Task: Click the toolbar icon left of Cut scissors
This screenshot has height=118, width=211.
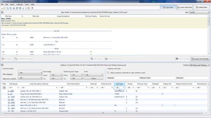Action: click(20, 8)
